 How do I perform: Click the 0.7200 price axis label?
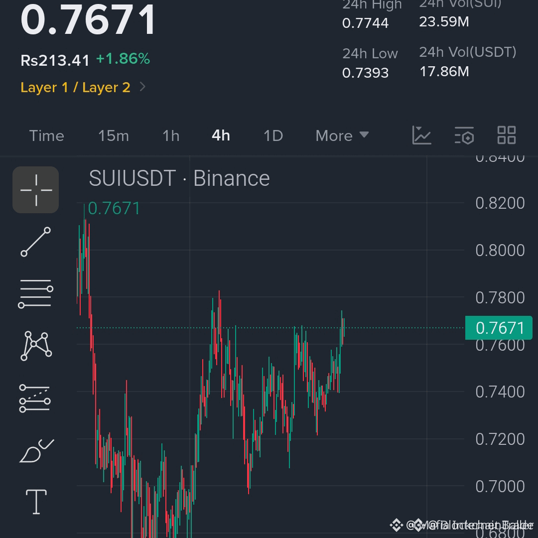coord(500,439)
